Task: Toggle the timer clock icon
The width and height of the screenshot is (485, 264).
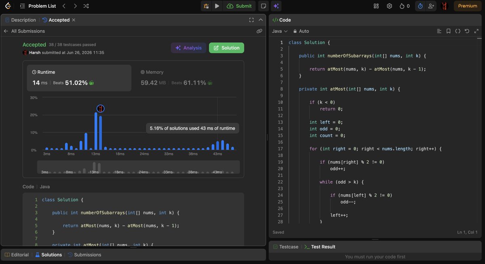Action: click(x=420, y=6)
